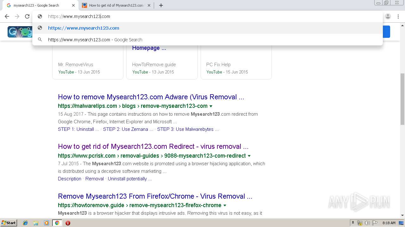Expand the pcrisk.com result options arrow

tap(249, 156)
